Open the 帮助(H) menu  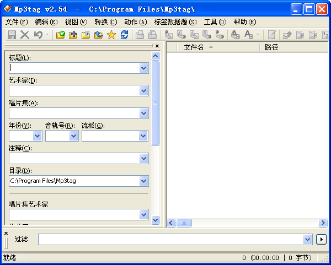(245, 22)
